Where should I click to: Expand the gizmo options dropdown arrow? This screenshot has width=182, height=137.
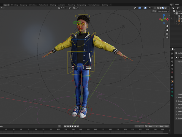coord(142,8)
